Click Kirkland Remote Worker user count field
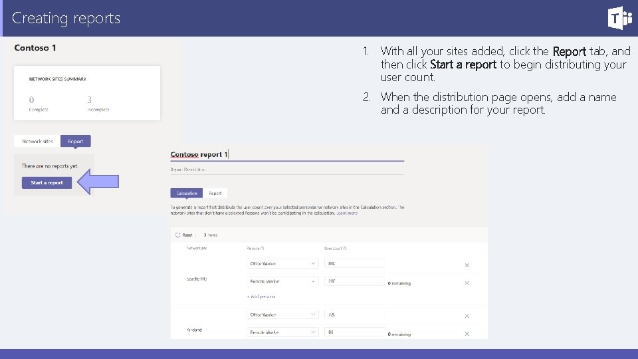 [354, 332]
